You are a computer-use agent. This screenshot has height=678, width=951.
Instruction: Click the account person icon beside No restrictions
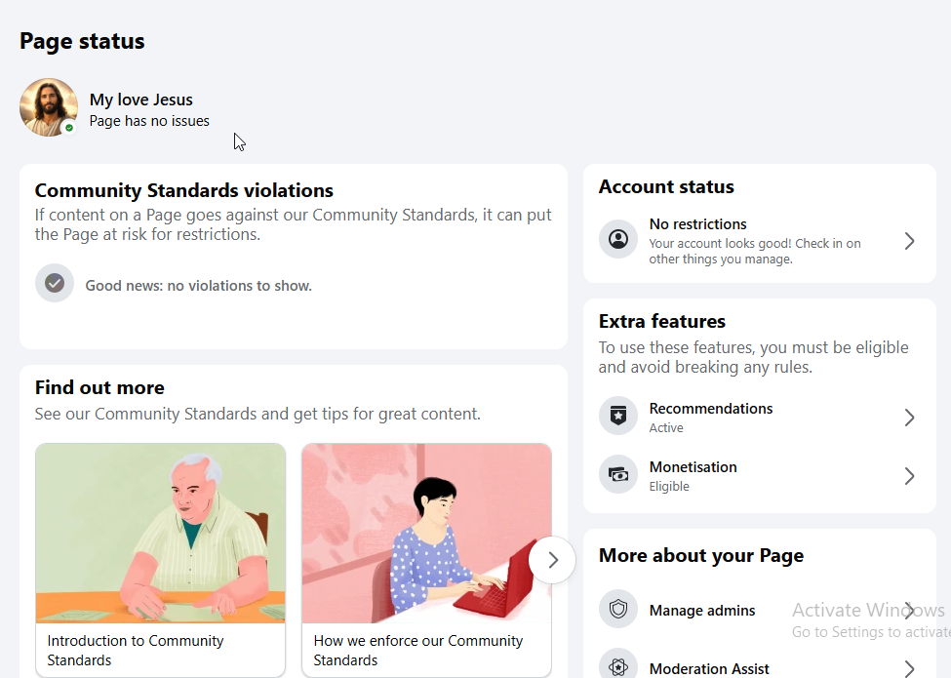click(x=618, y=239)
